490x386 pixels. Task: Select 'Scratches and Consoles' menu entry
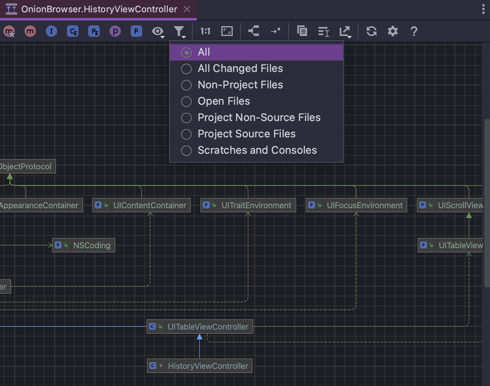click(257, 150)
